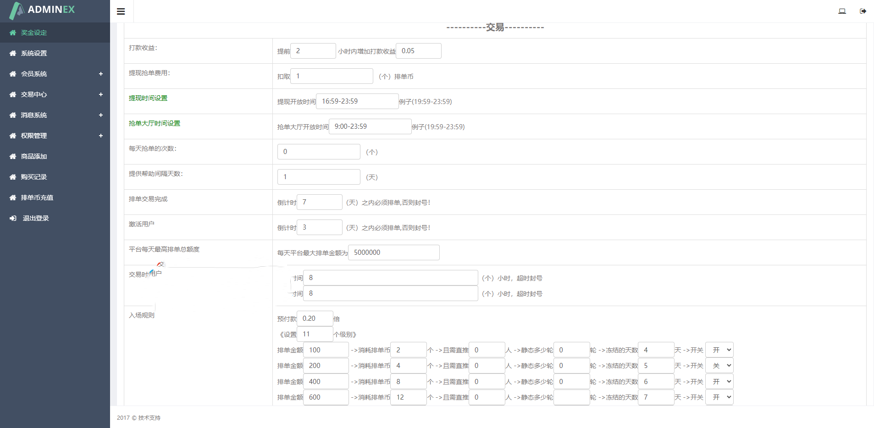Expand the 交易中心 submenu
Image resolution: width=874 pixels, height=428 pixels.
[x=100, y=94]
